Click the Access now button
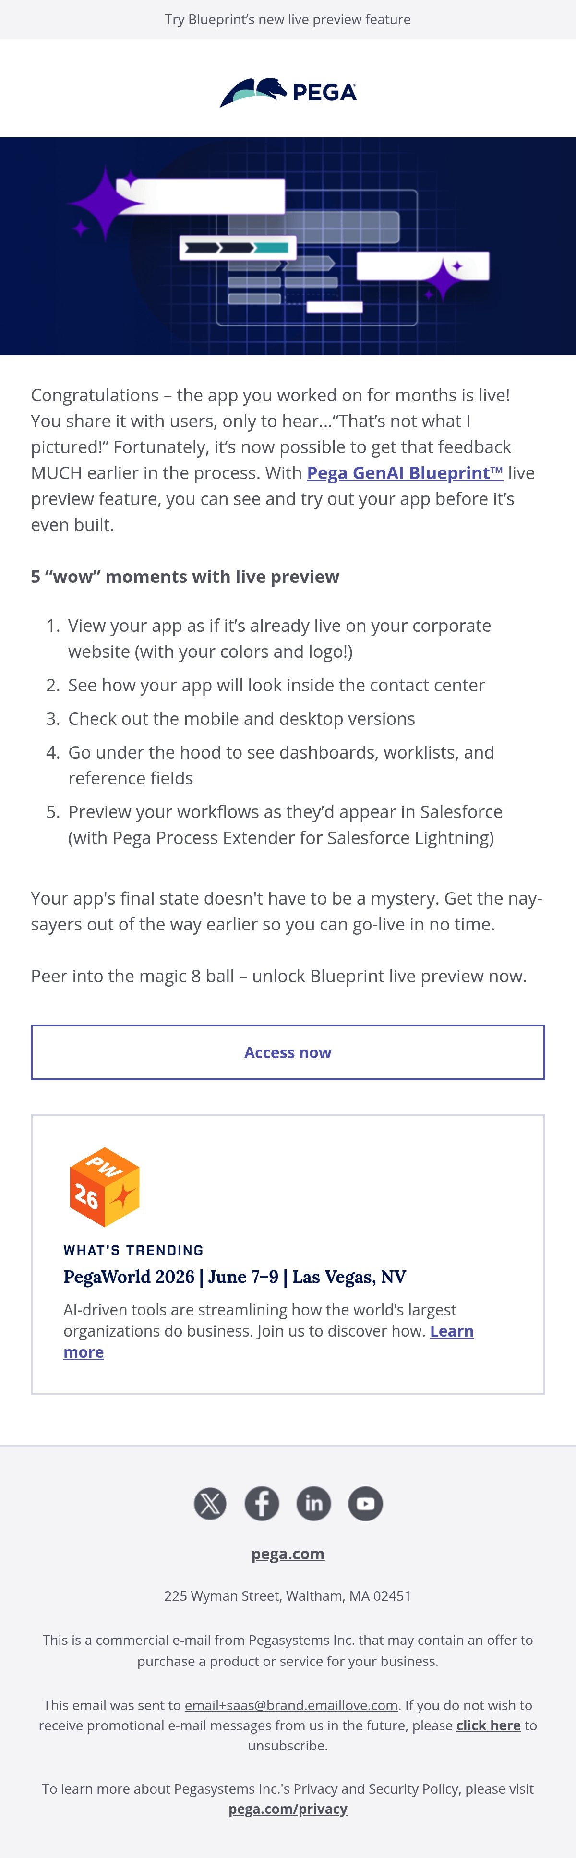576x1858 pixels. 288,1051
